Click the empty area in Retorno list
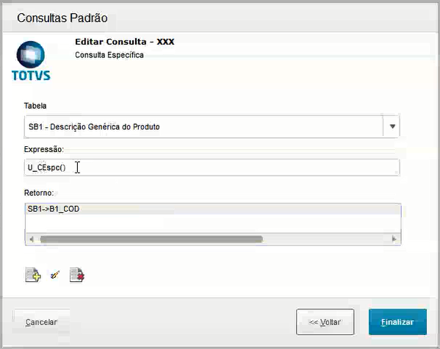The width and height of the screenshot is (440, 349). point(213,224)
